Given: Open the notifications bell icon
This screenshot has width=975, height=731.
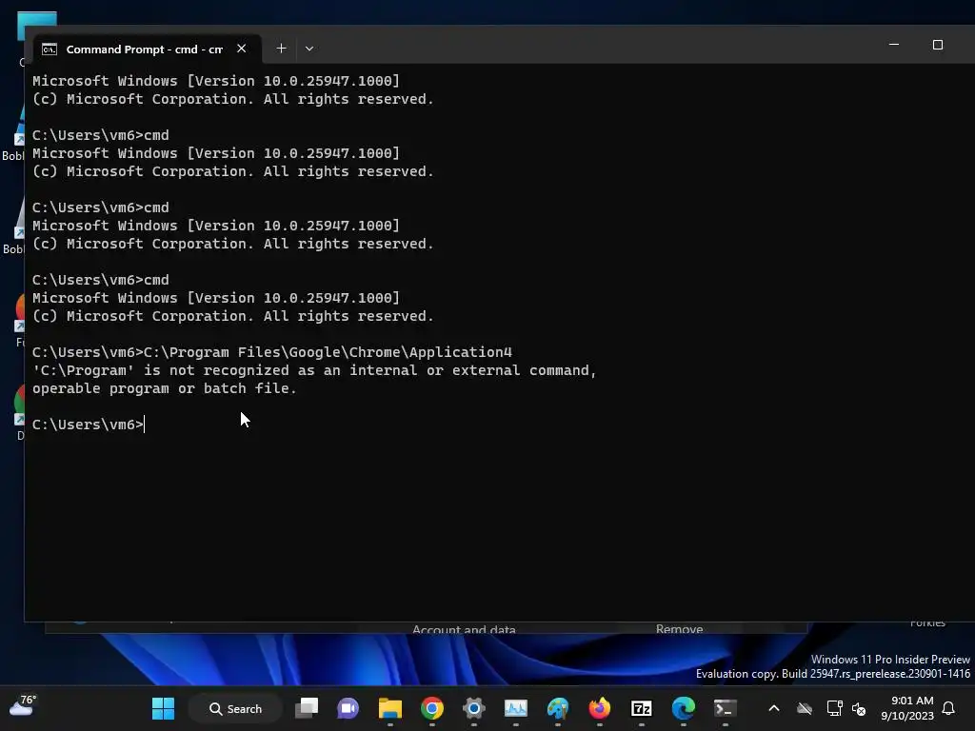Looking at the screenshot, I should click(x=949, y=708).
